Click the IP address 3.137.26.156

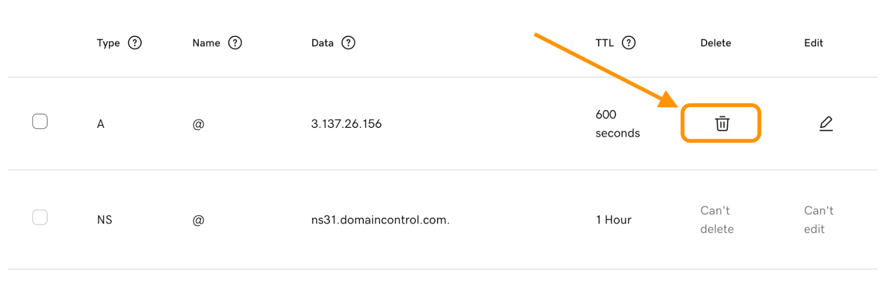(346, 124)
